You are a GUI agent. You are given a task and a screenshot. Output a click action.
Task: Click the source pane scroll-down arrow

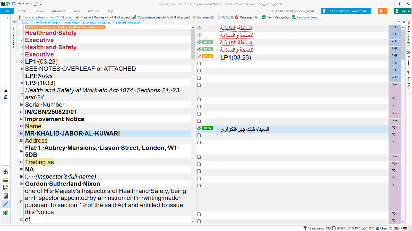point(193,222)
